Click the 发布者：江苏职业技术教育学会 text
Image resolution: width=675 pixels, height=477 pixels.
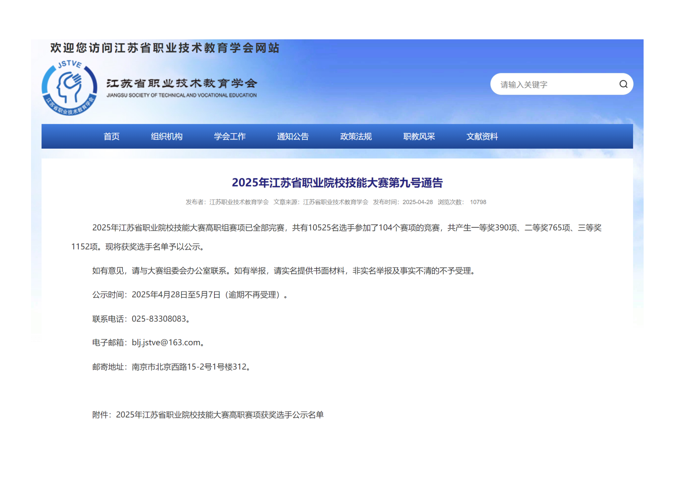tap(227, 202)
